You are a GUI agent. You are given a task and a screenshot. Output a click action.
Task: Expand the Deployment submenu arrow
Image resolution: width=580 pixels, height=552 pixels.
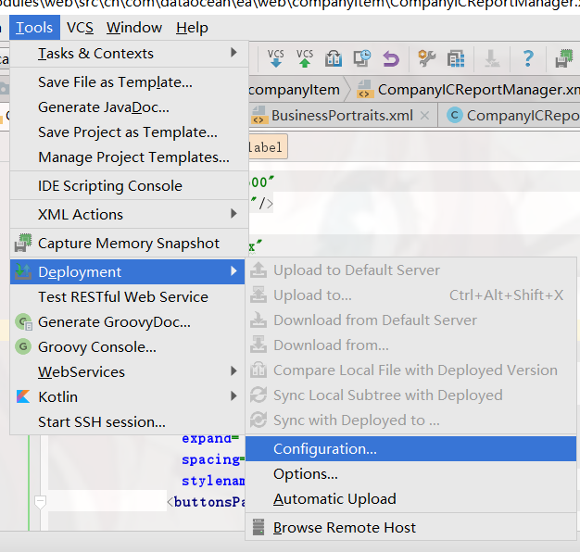(233, 271)
